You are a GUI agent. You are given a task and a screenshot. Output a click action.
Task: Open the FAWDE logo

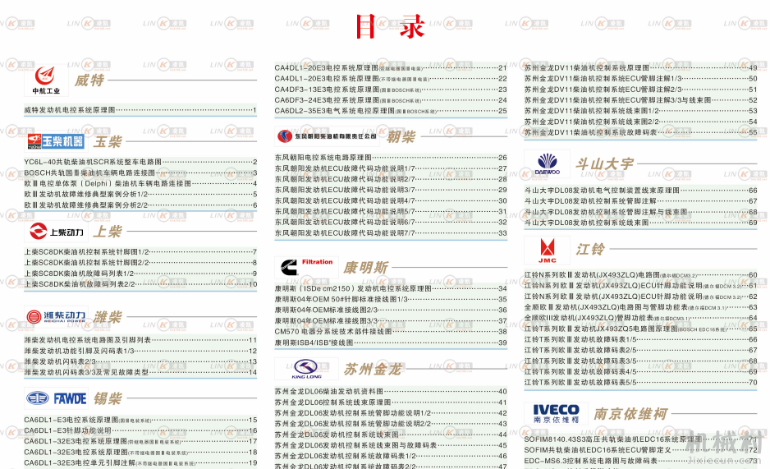click(x=56, y=398)
